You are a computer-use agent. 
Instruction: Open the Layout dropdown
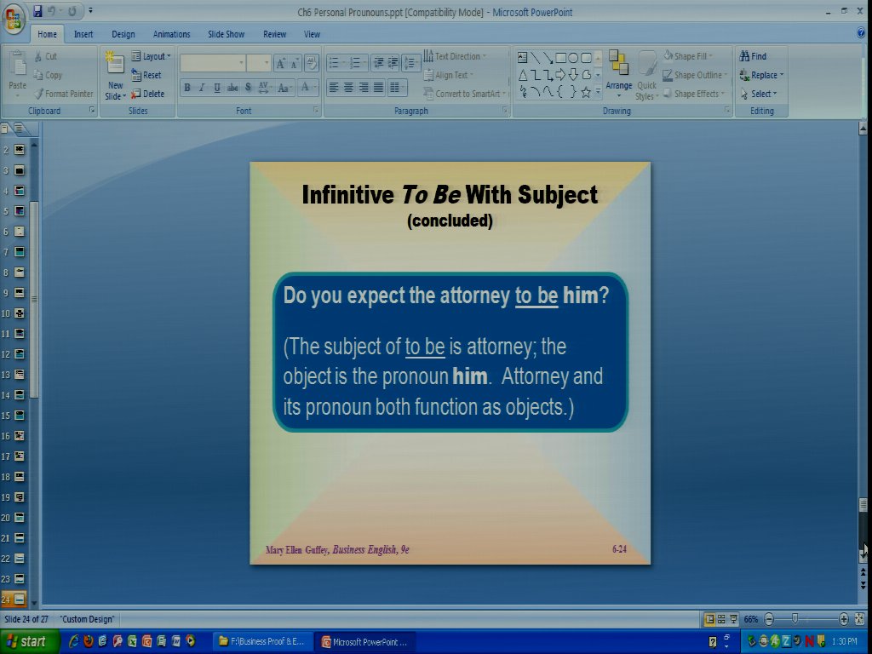pyautogui.click(x=152, y=56)
